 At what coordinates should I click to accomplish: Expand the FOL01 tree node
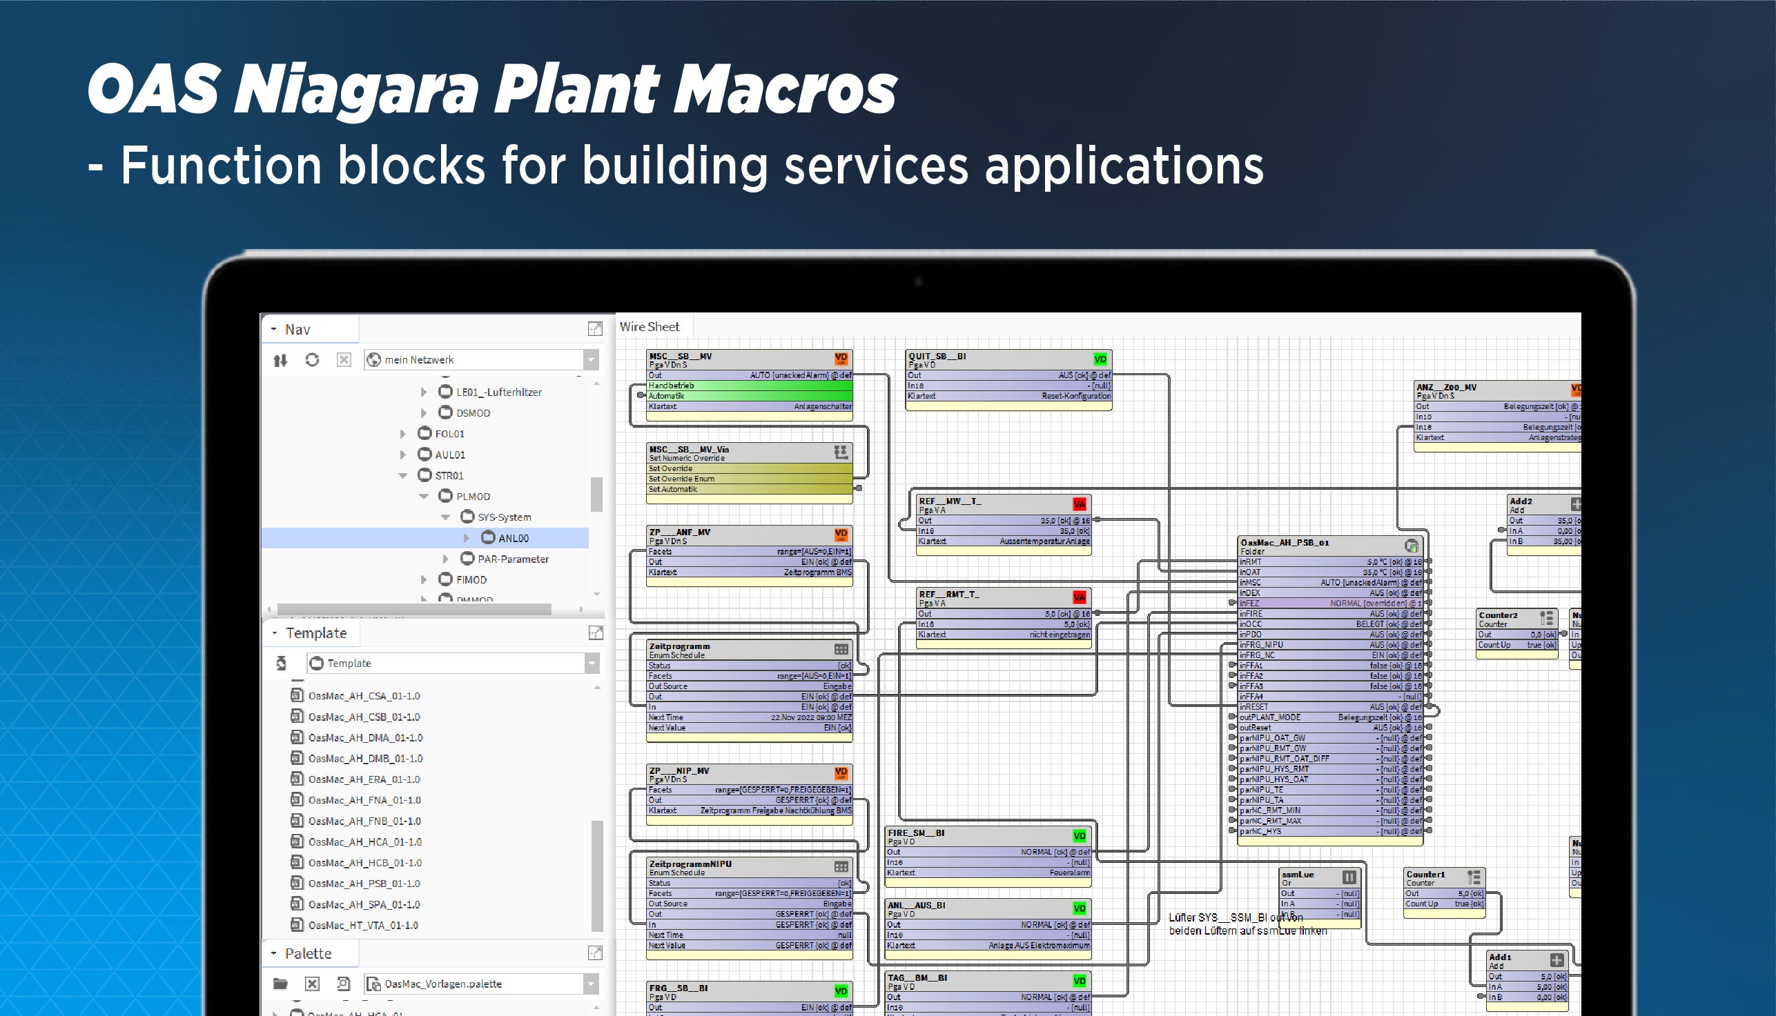click(x=403, y=434)
